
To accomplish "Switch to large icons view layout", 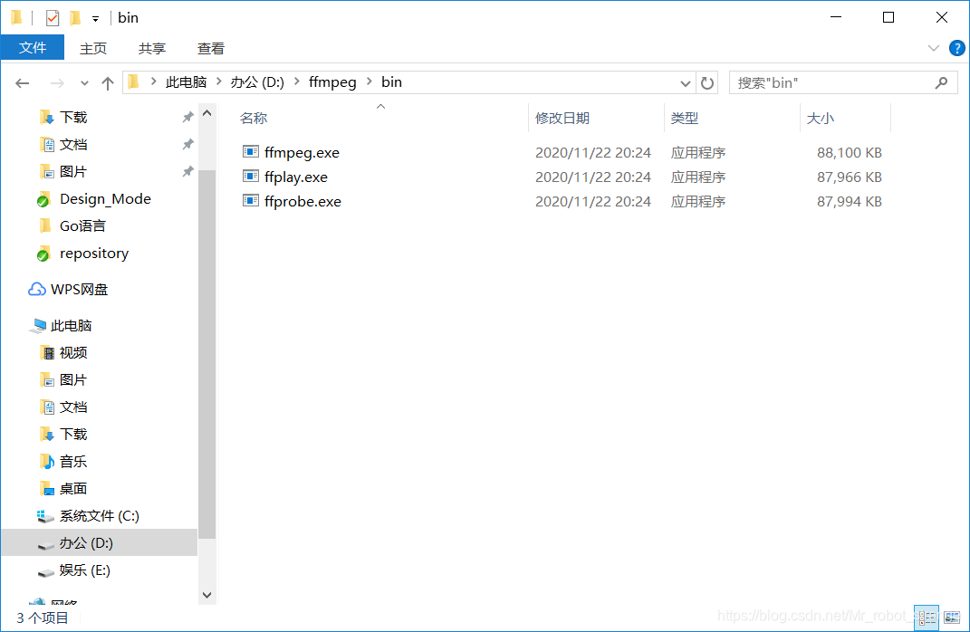I will point(952,618).
